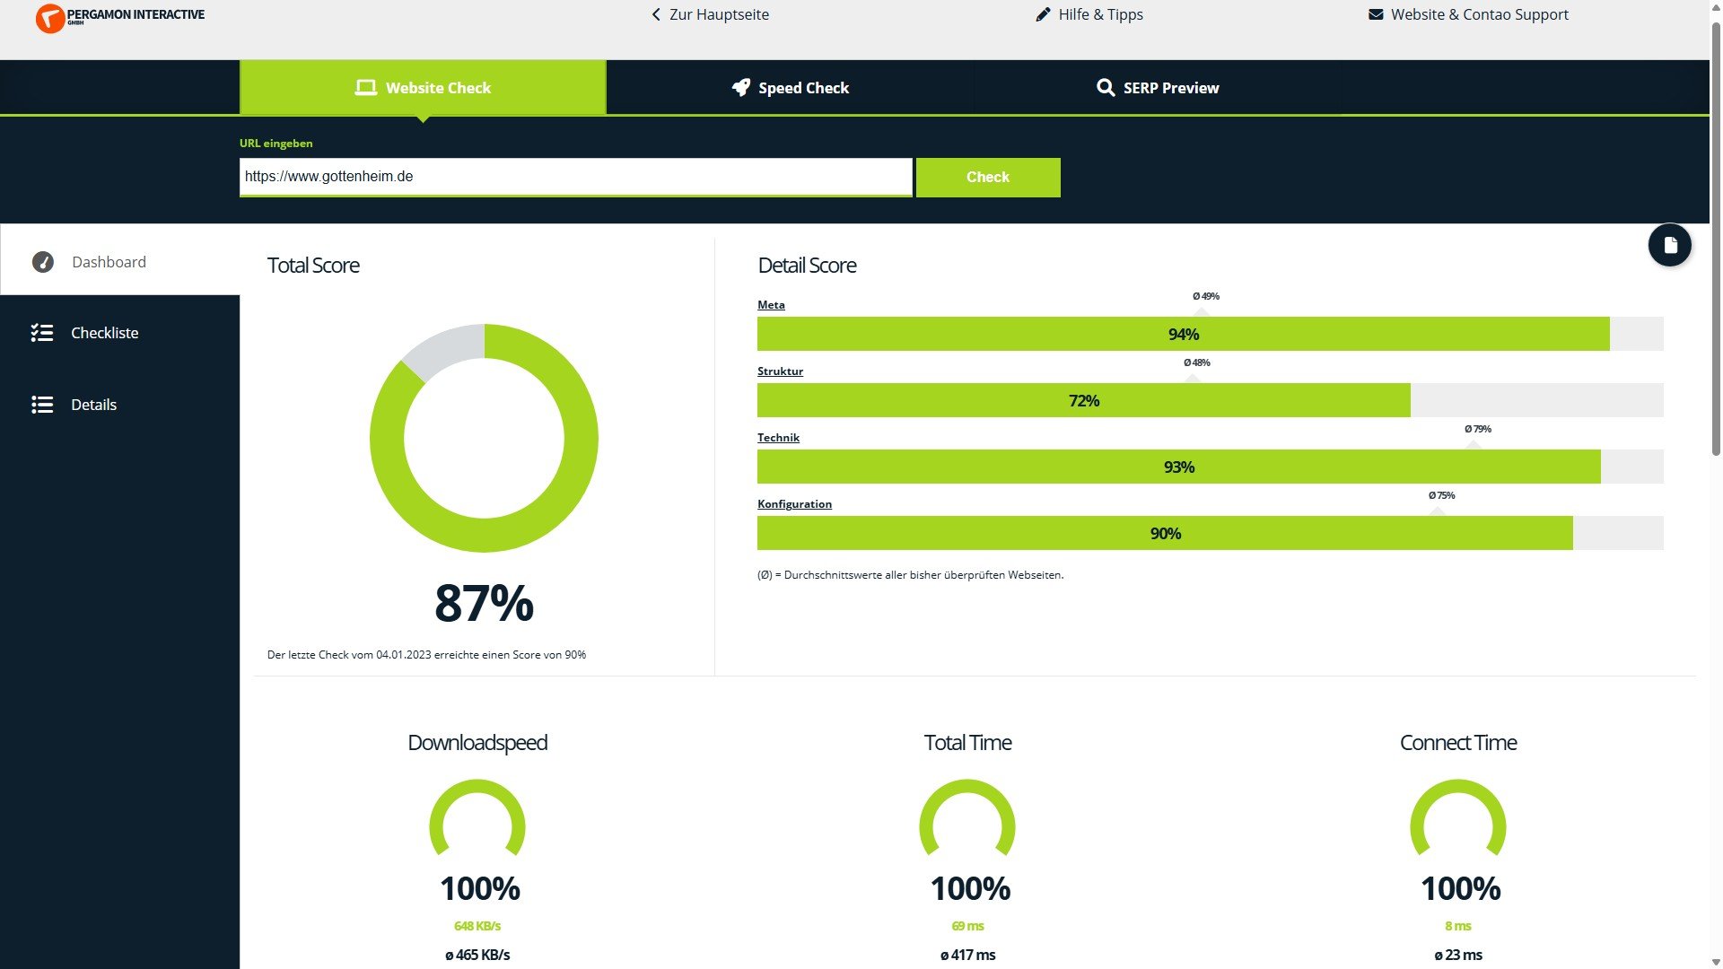Viewport: 1723px width, 969px height.
Task: Click the Details list icon
Action: (42, 405)
